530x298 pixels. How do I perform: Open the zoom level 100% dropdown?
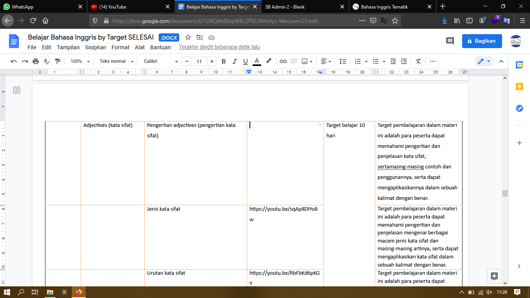pyautogui.click(x=80, y=61)
